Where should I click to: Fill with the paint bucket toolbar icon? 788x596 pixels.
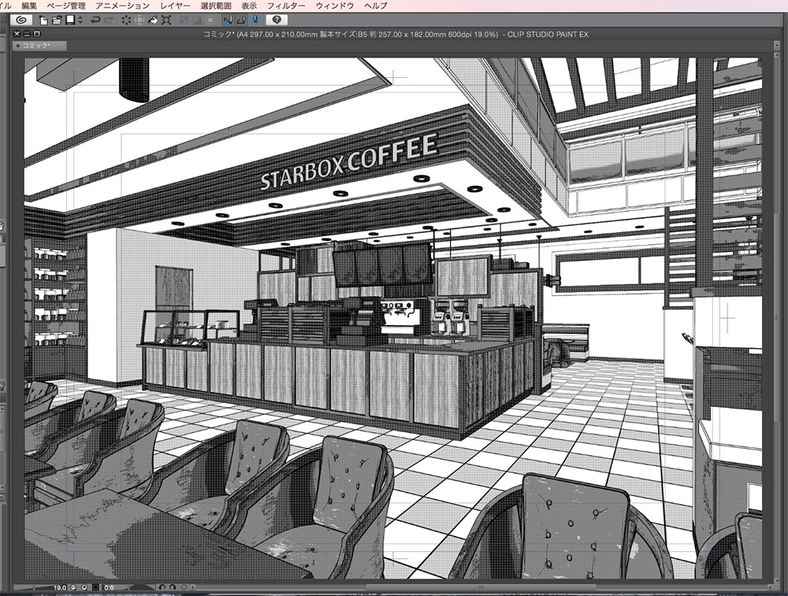click(153, 20)
